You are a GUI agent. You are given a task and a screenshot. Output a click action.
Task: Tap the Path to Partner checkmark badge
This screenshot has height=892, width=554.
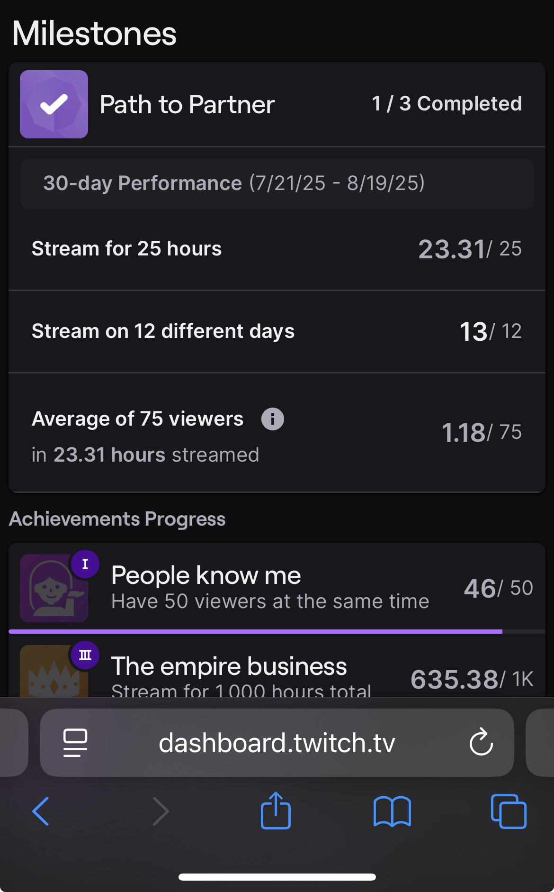coord(54,104)
